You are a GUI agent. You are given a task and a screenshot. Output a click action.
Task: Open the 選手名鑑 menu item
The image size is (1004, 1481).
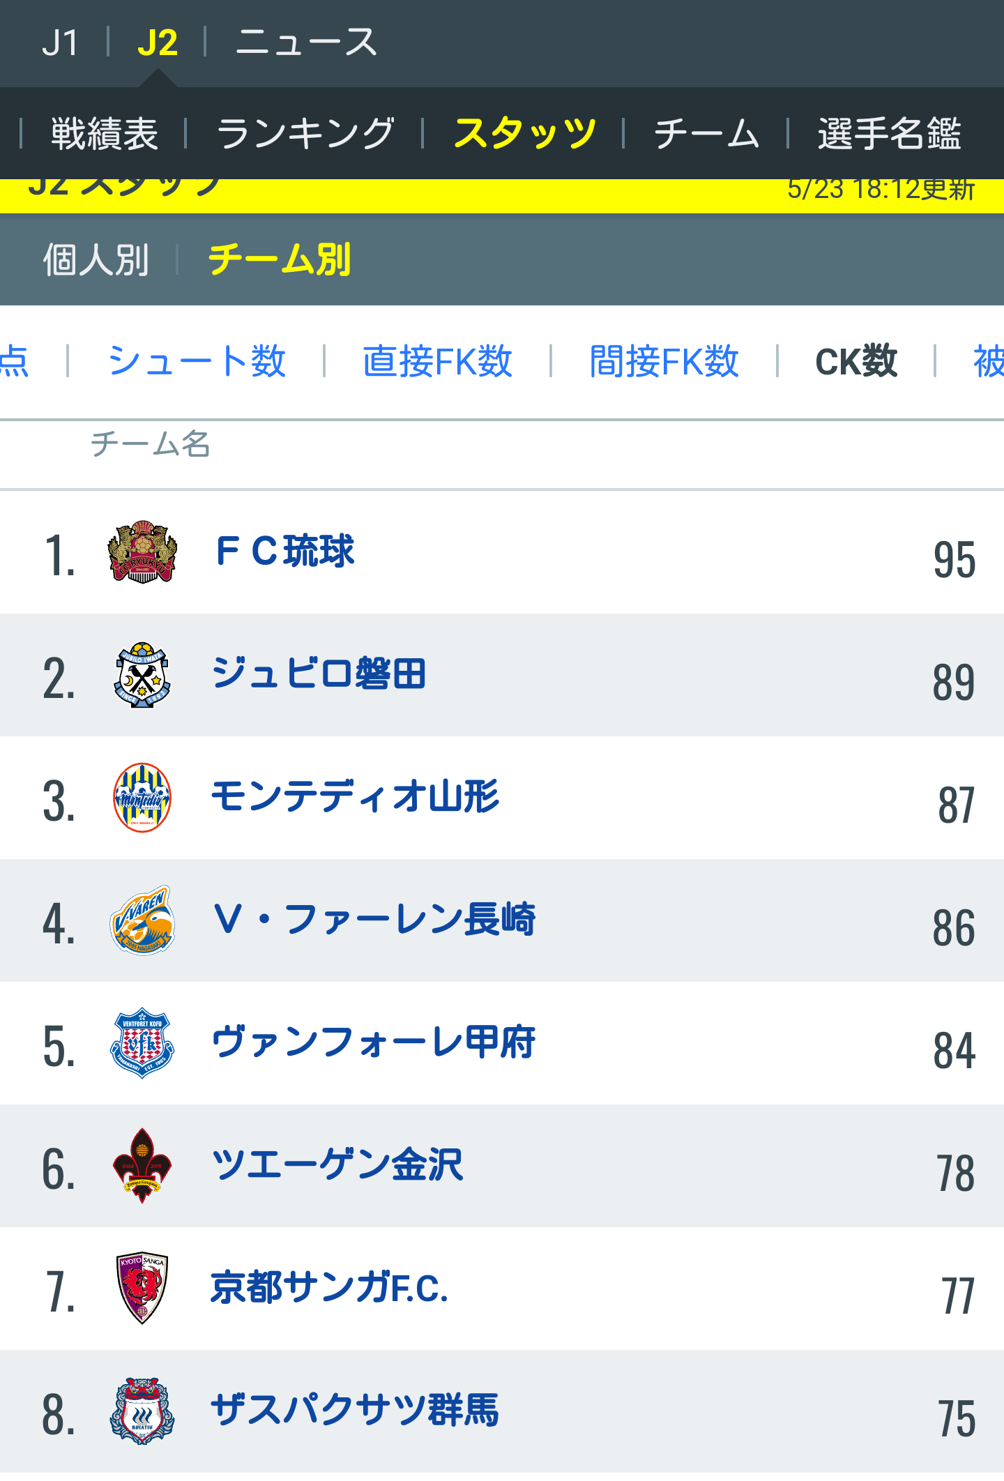point(890,133)
